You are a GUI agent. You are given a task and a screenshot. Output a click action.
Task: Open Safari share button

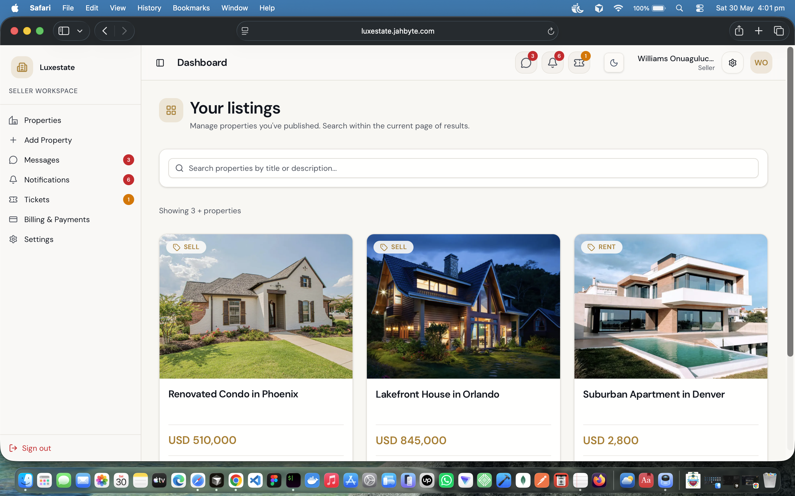click(739, 31)
